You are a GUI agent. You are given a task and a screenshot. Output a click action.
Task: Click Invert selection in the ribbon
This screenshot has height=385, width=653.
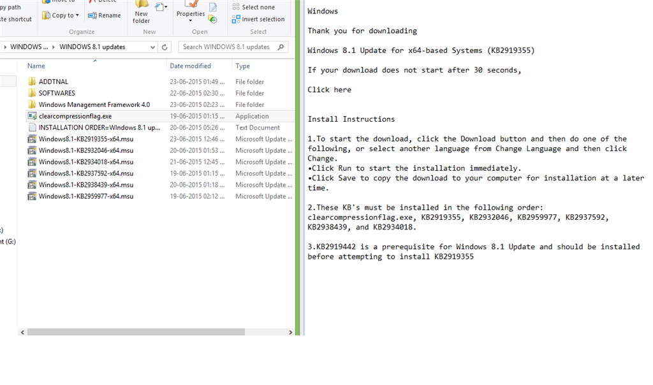tap(258, 19)
